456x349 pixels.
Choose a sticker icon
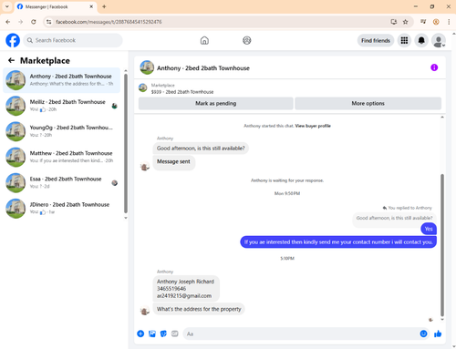coord(163,334)
